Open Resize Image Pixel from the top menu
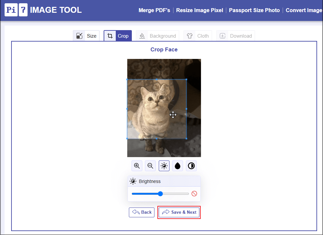323x235 pixels. click(x=199, y=10)
